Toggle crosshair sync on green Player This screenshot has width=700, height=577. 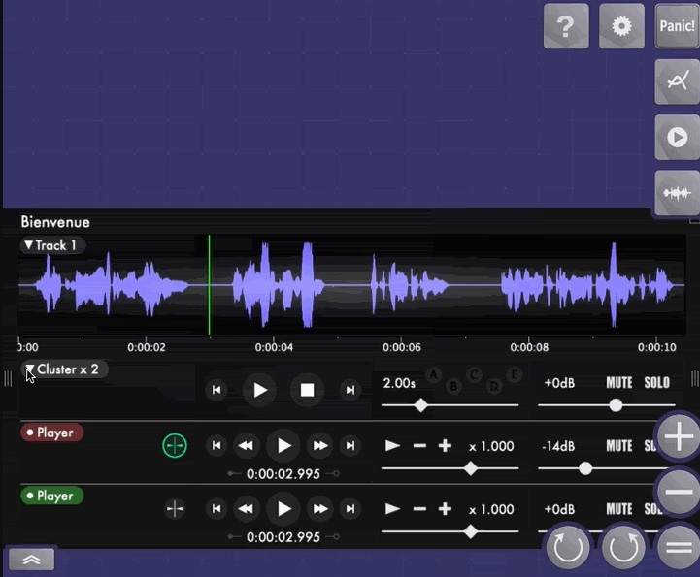tap(175, 509)
